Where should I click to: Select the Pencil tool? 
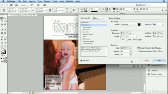[x=5, y=30]
